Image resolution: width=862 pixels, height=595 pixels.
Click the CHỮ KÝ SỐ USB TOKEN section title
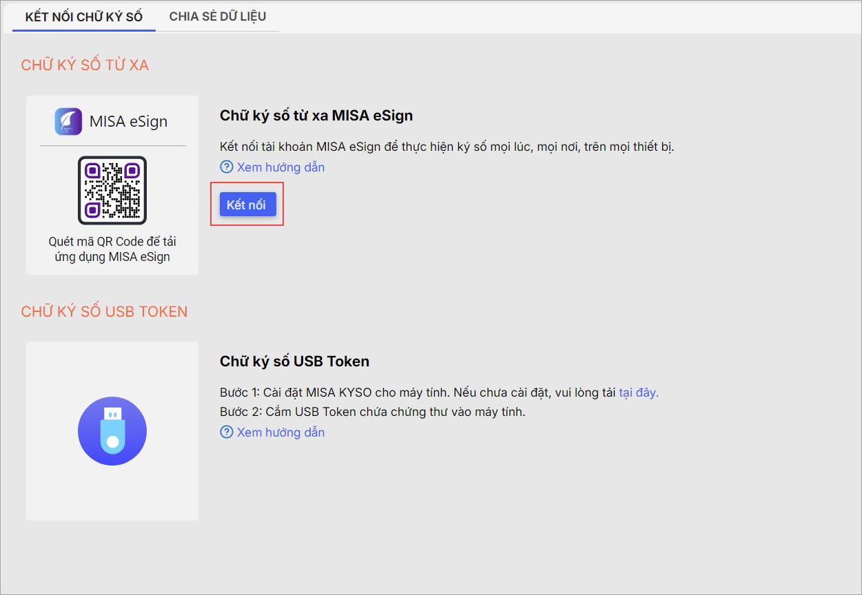coord(104,312)
